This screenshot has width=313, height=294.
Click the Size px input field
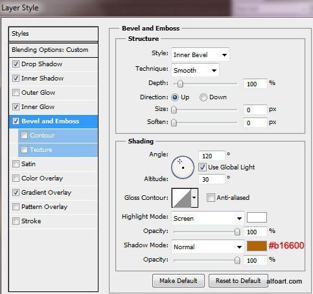click(x=255, y=110)
